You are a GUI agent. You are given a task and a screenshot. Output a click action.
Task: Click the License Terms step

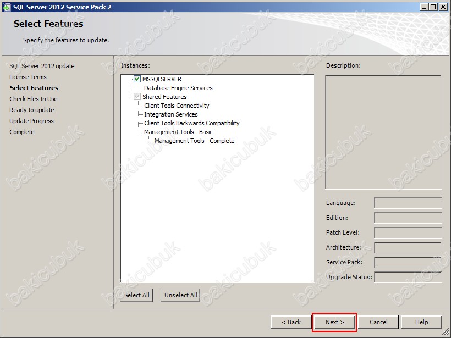point(28,77)
